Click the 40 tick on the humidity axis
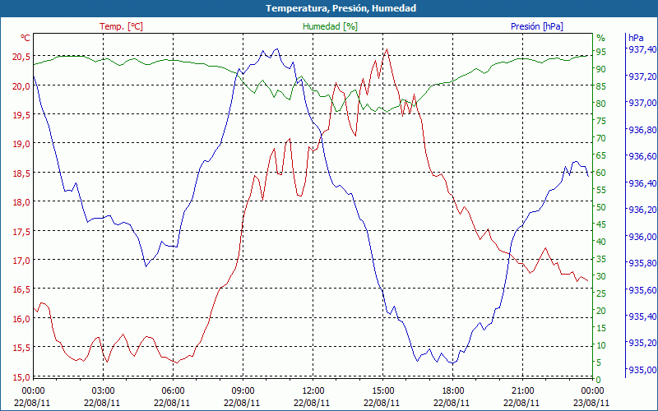Screen dimensions: 658x411 pos(601,242)
